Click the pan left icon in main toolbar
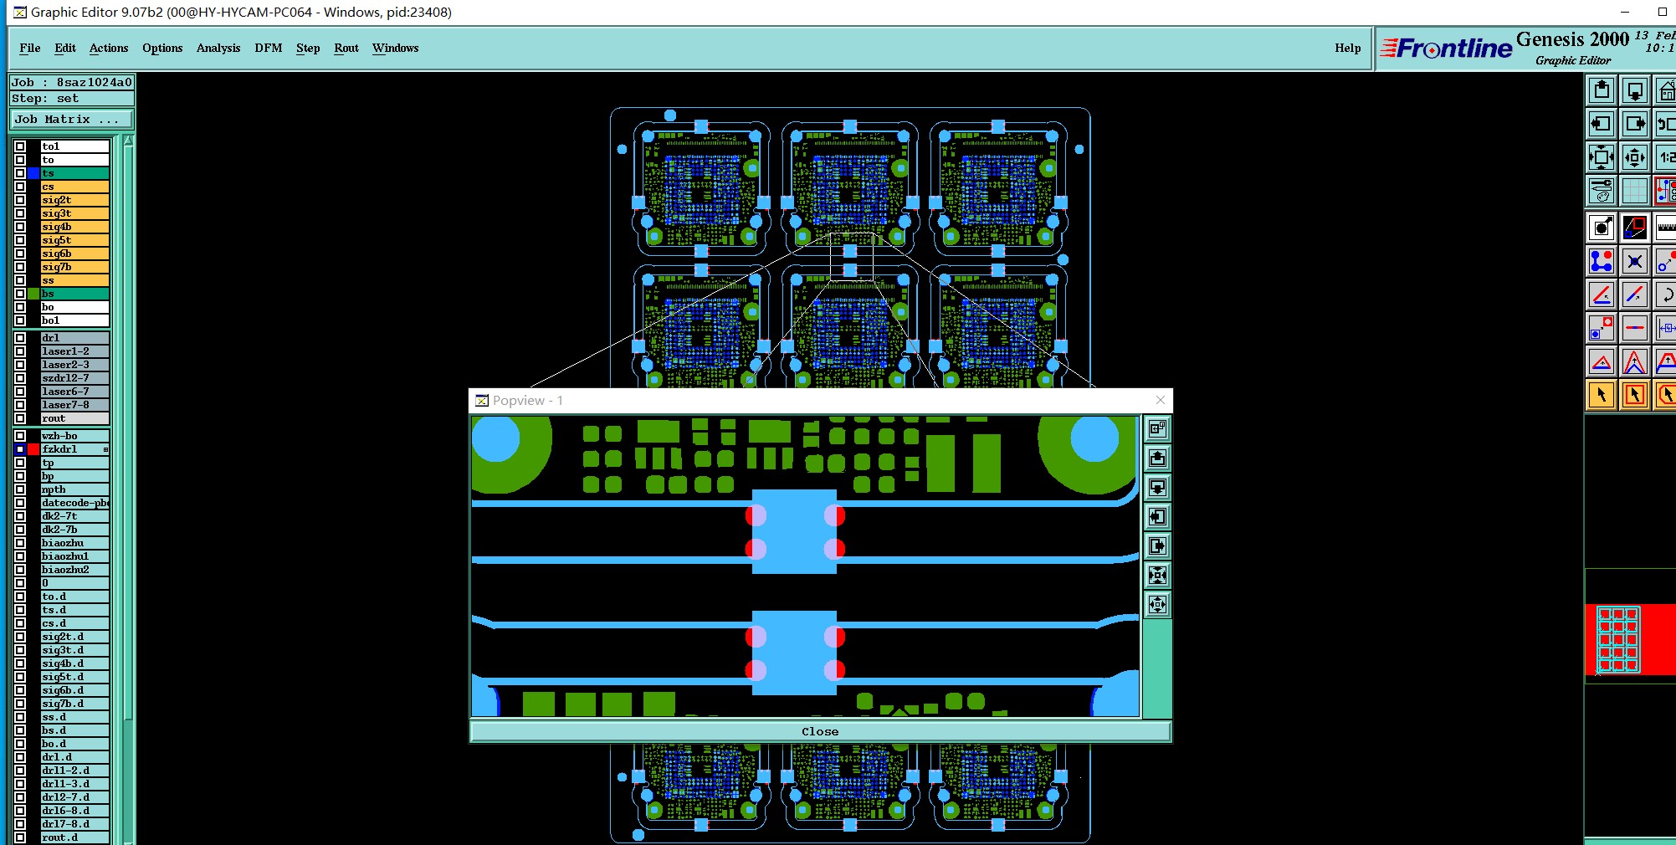1676x845 pixels. 1602,124
